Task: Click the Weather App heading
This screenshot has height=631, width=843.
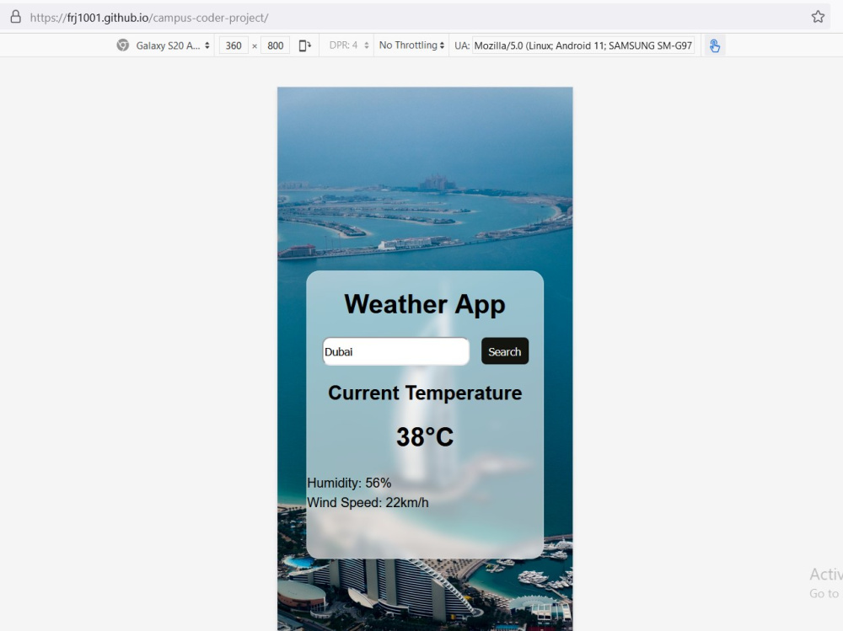Action: pos(425,304)
